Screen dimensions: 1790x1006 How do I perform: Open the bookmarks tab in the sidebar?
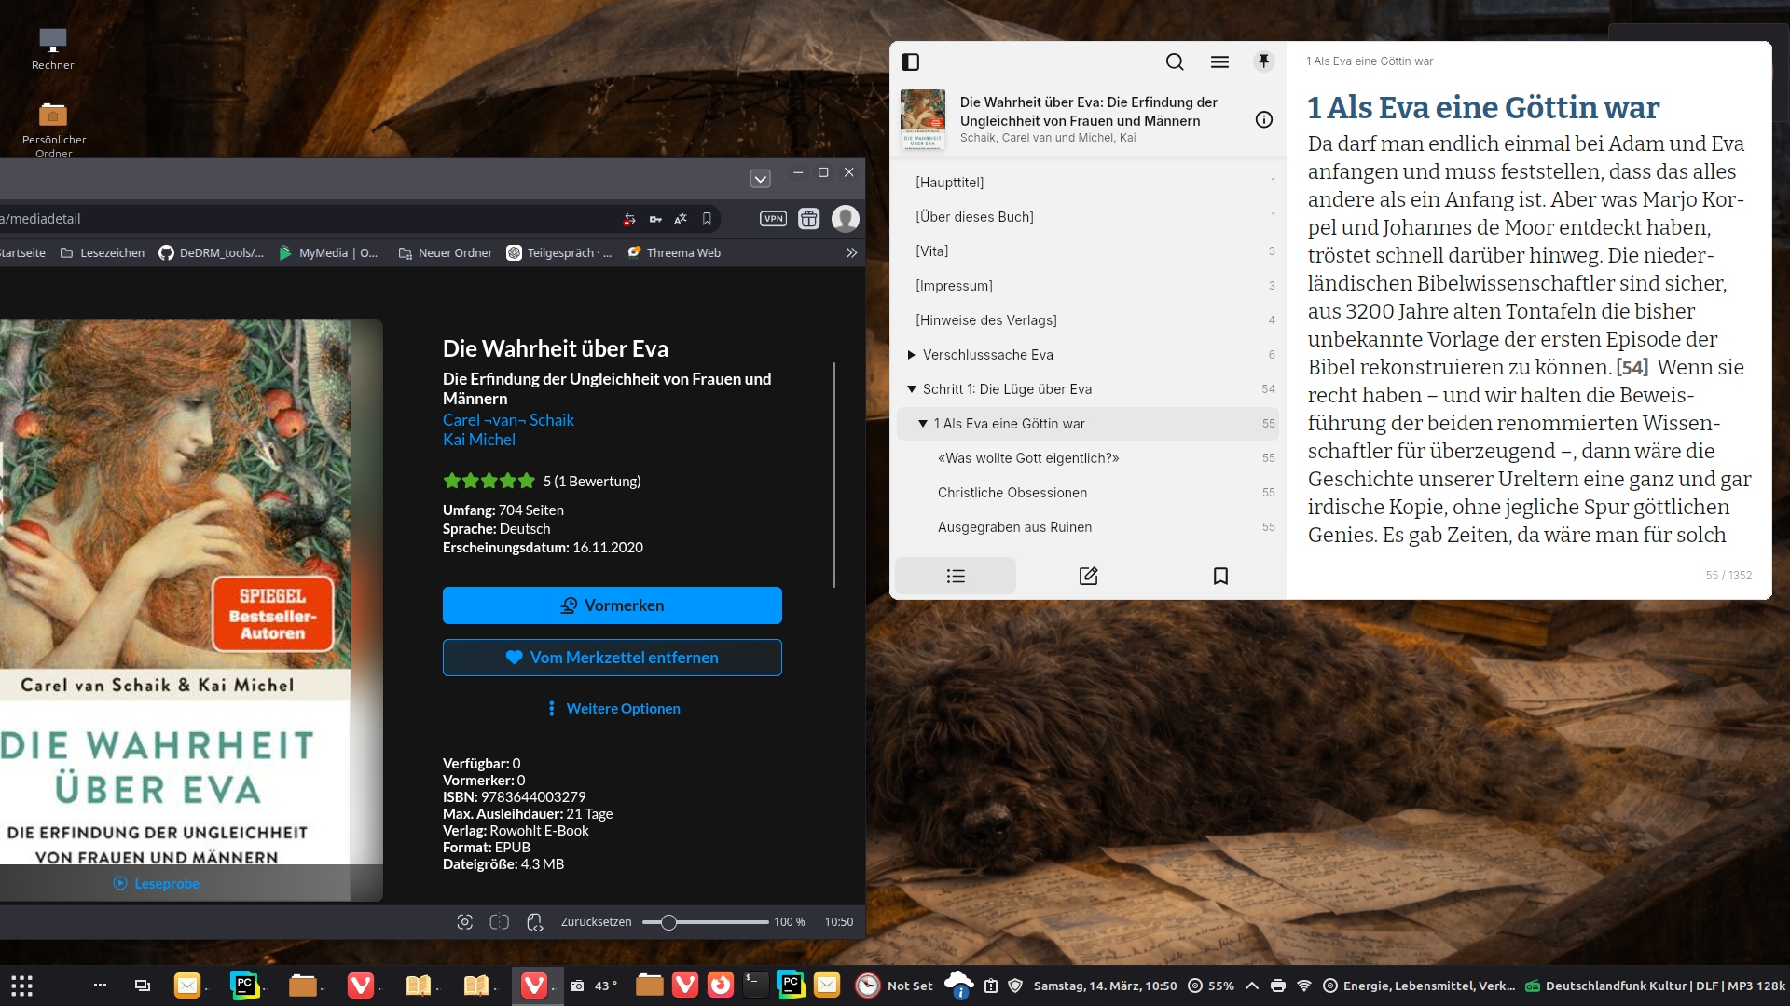(1220, 576)
